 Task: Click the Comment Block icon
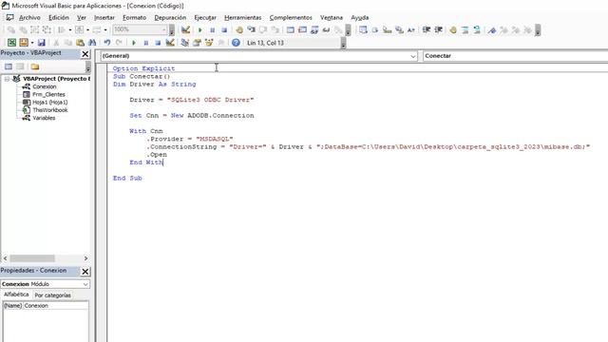click(465, 29)
